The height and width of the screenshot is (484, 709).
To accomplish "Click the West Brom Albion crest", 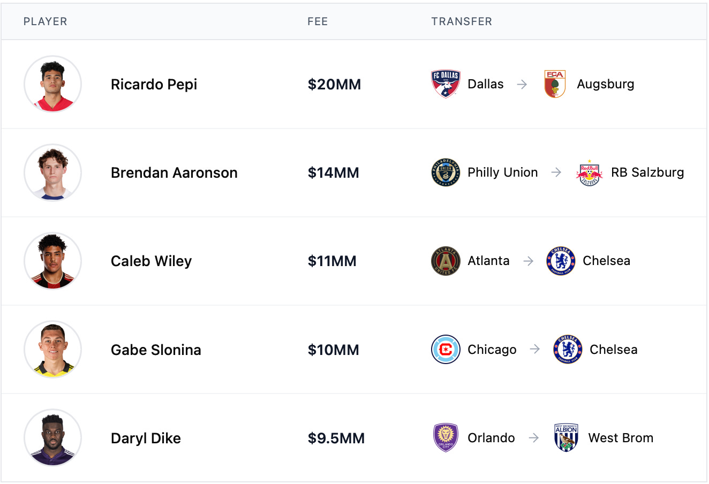I will point(566,438).
